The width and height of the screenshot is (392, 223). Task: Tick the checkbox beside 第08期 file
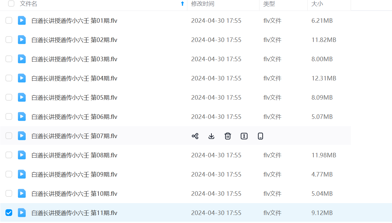pyautogui.click(x=9, y=155)
